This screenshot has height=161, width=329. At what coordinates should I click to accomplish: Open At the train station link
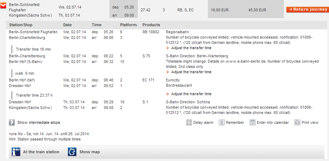(41, 152)
